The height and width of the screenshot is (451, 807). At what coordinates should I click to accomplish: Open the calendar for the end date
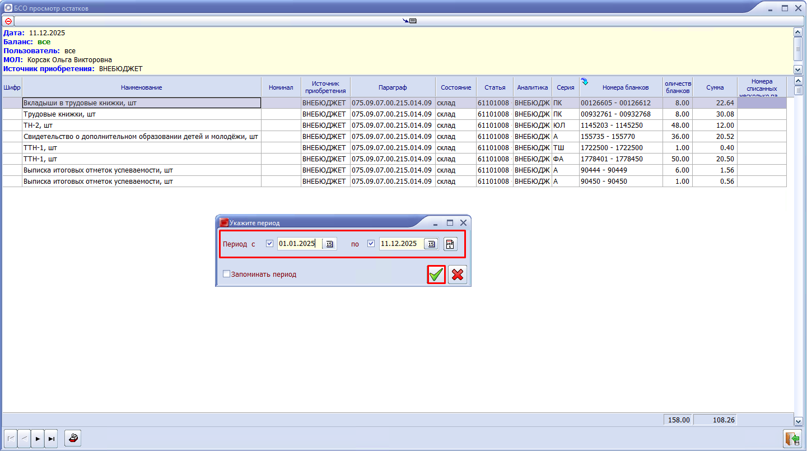[431, 244]
